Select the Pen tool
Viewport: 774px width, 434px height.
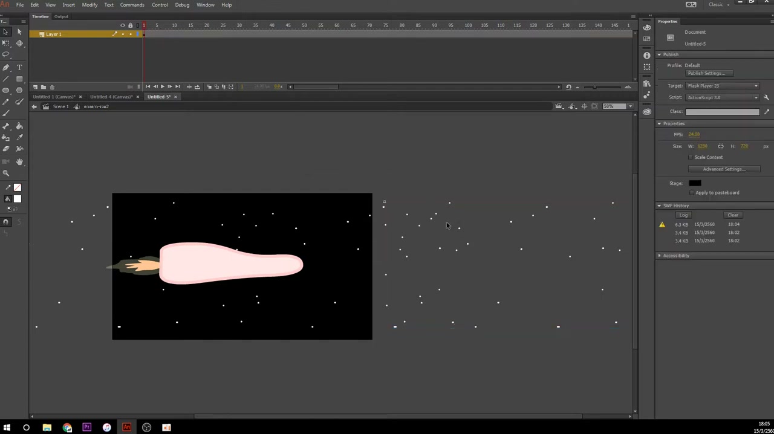(6, 68)
